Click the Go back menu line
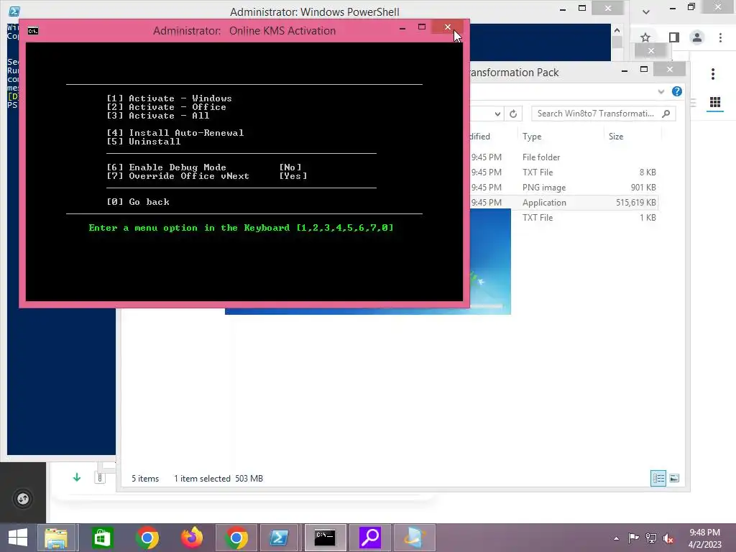 tap(138, 202)
